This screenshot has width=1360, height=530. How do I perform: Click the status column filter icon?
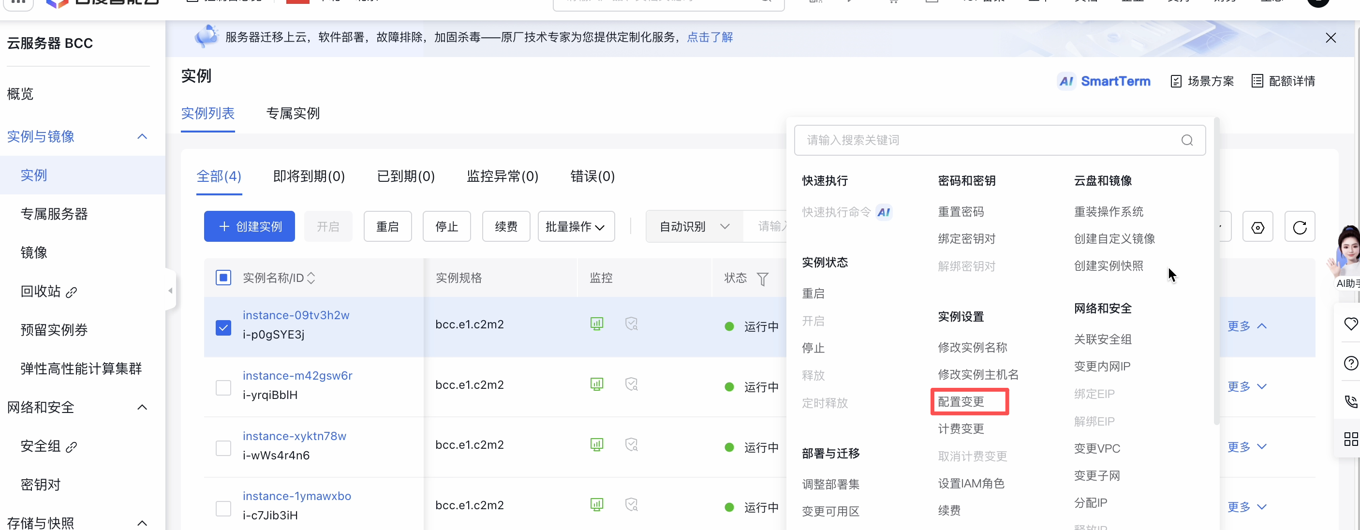pos(762,279)
